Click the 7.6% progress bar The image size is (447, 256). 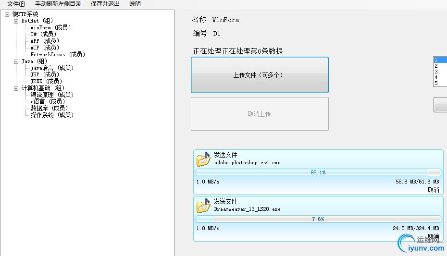318,219
